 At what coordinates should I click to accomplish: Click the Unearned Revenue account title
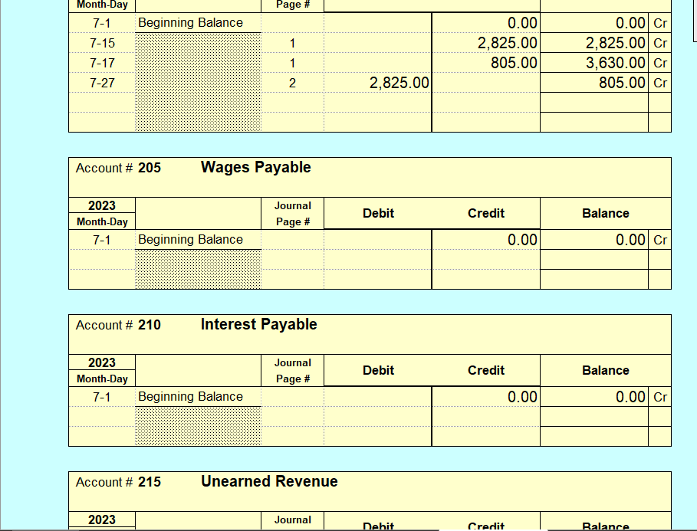tap(268, 481)
